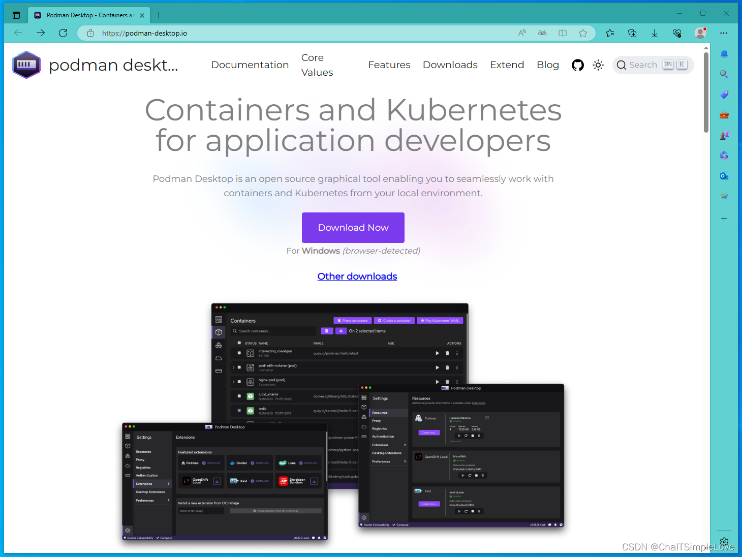Open sidebar shopping tag icon
The width and height of the screenshot is (742, 557).
coord(724,95)
